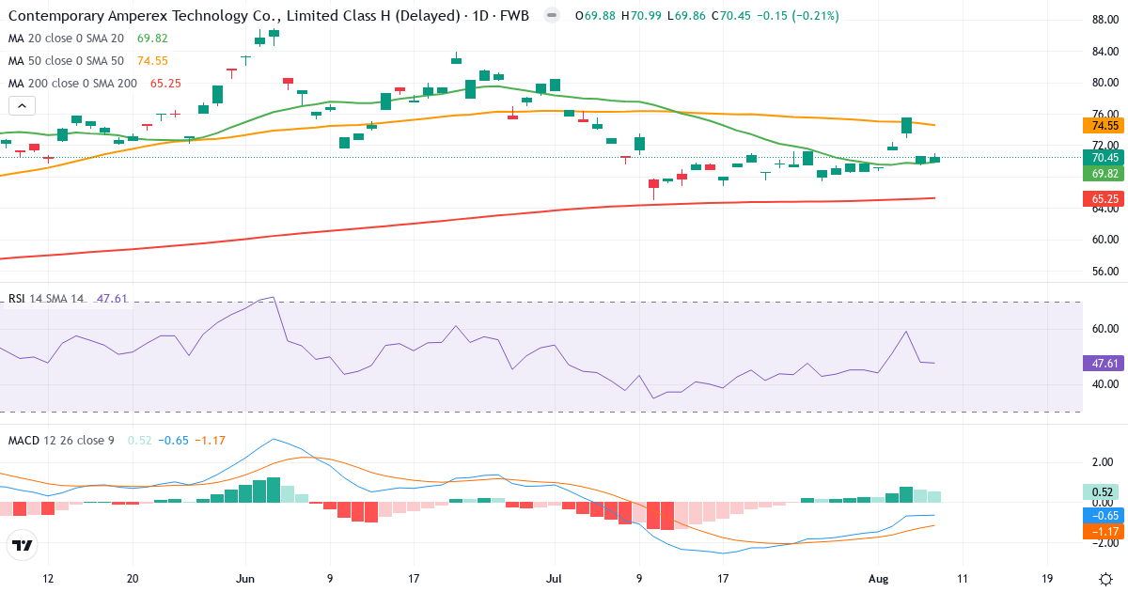Click the MA 20 value 69.82 in legend
Image resolution: width=1128 pixels, height=592 pixels.
152,39
